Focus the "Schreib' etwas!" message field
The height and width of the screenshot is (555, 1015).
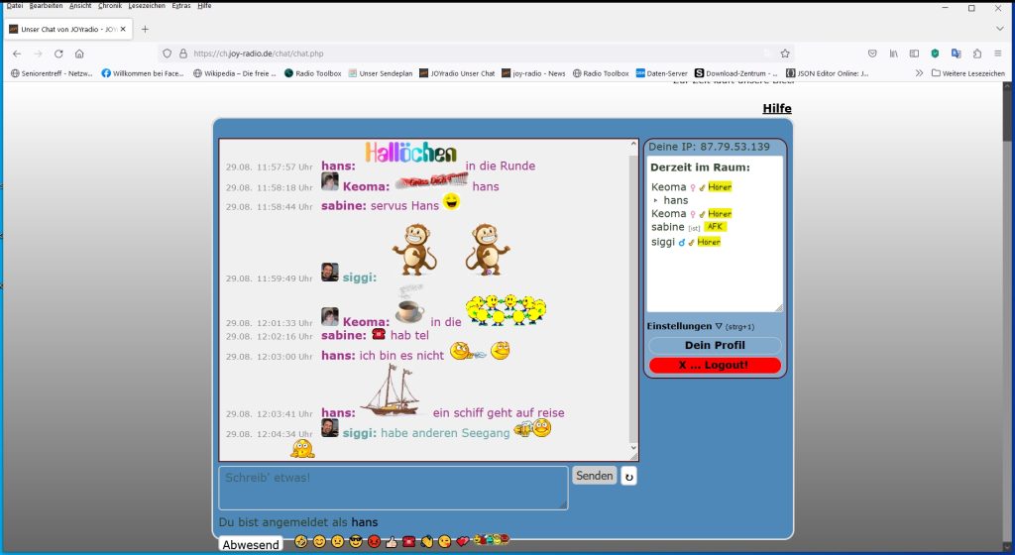pyautogui.click(x=393, y=488)
